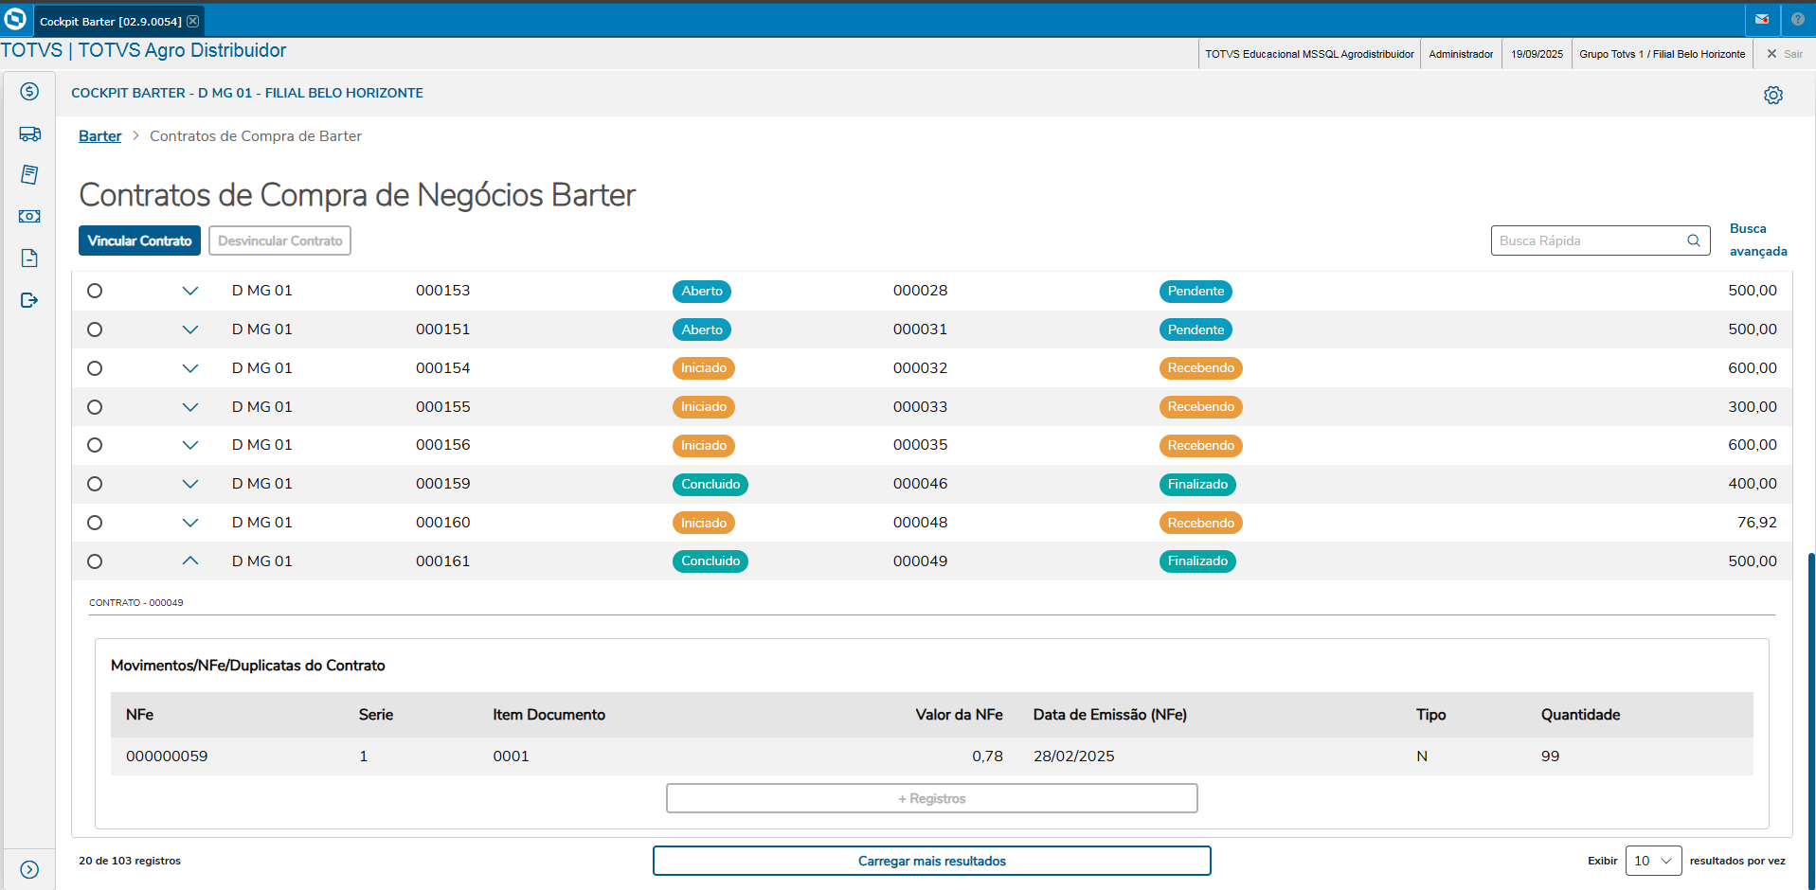
Task: Open the settings gear icon
Action: pyautogui.click(x=1772, y=96)
